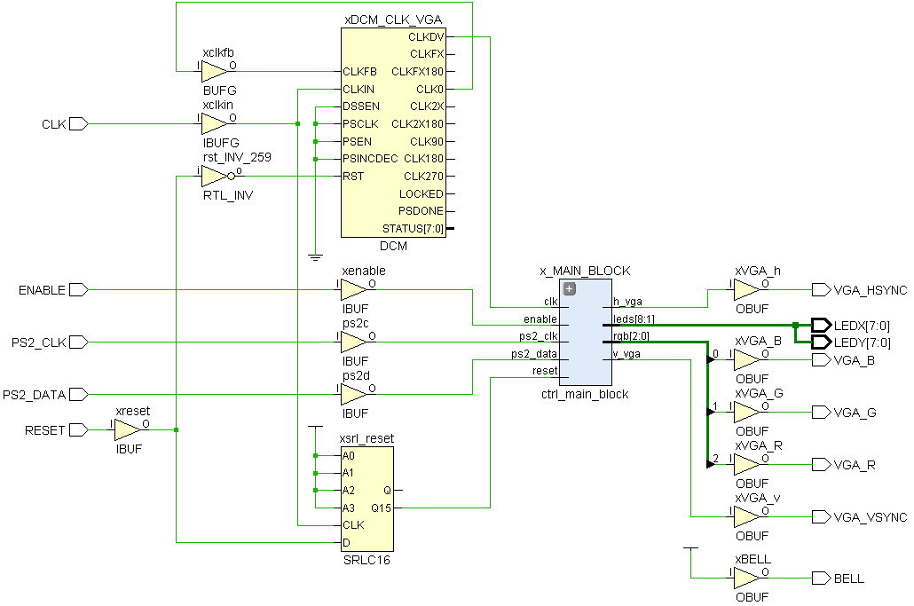Select the xreset IBUF buffer
Screen dimensions: 914x606
(122, 429)
